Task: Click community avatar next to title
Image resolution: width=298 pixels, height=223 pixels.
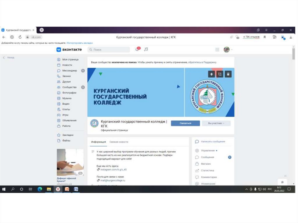Action: tap(94, 123)
